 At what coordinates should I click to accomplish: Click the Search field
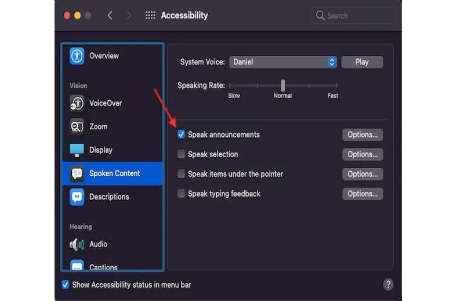click(x=354, y=16)
